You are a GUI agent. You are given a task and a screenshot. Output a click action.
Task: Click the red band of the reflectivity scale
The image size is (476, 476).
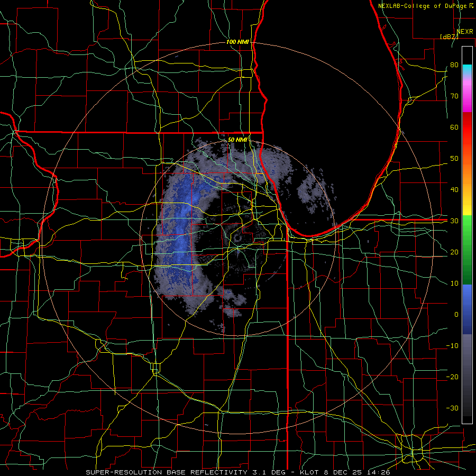click(467, 127)
